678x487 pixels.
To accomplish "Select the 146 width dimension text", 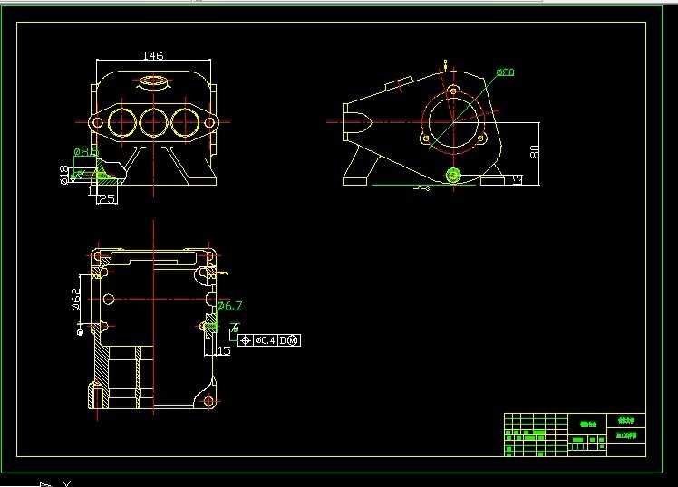I will tap(153, 55).
